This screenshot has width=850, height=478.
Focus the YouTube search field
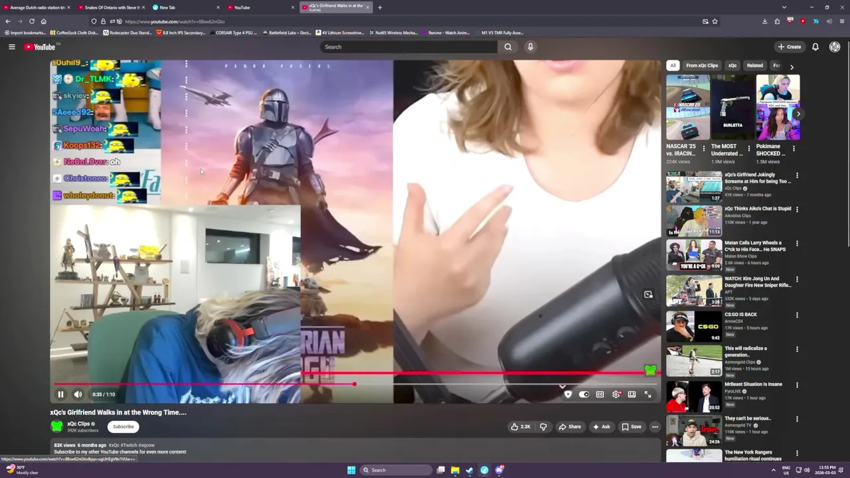409,46
